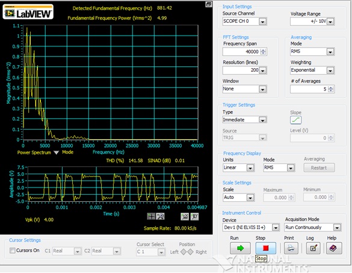Click the graph cursor crosshair tool icon

151,216
